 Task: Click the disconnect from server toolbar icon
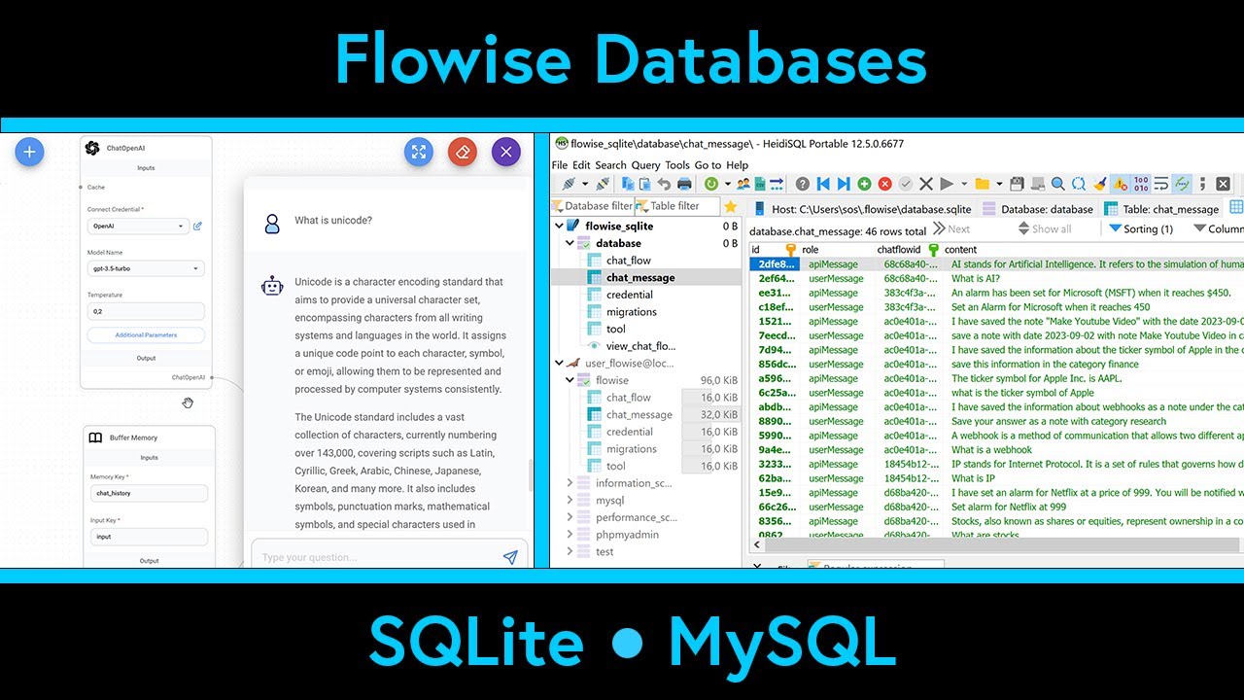(603, 184)
